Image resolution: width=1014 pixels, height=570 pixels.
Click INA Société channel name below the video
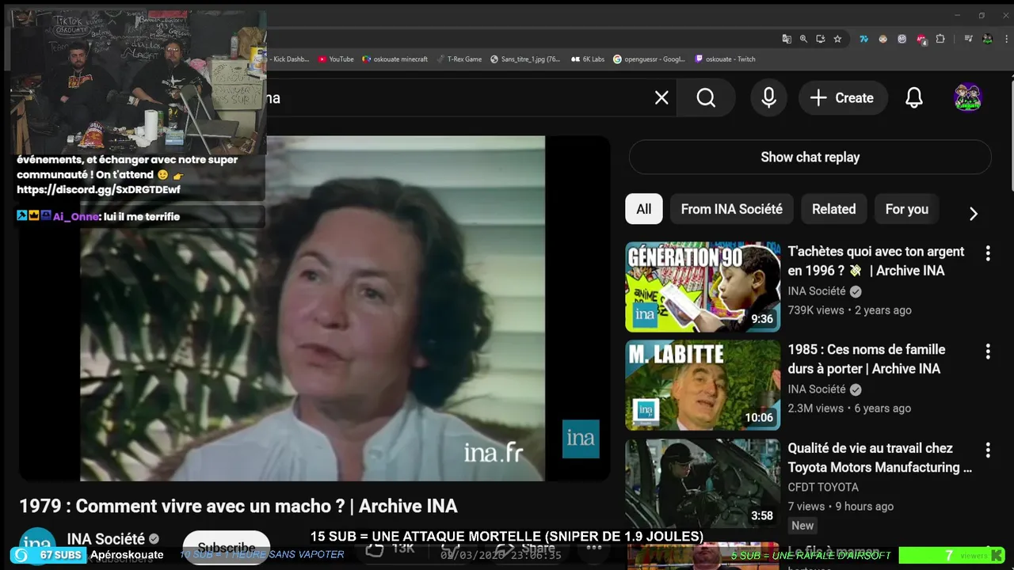click(106, 539)
